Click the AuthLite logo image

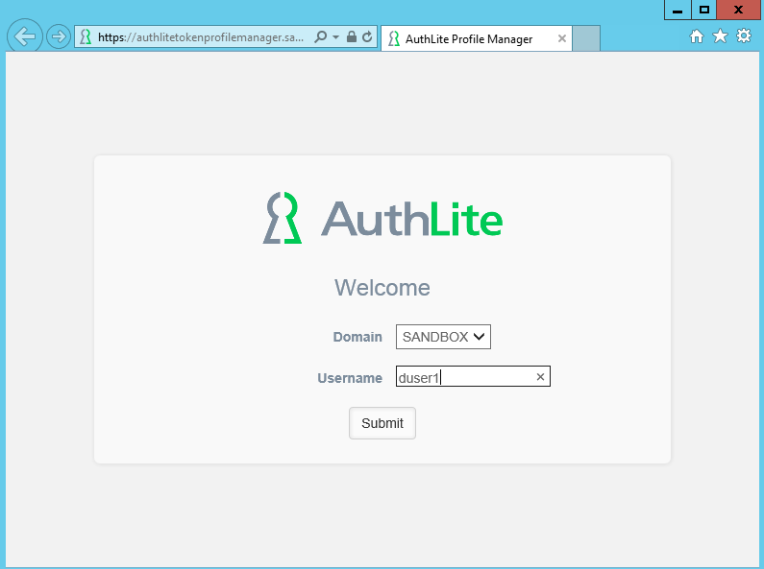(382, 218)
